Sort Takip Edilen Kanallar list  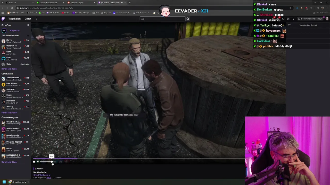tap(28, 35)
